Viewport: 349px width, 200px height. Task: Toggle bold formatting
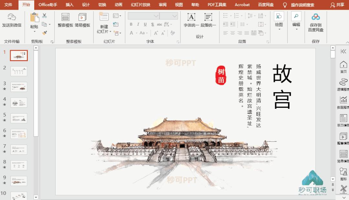pyautogui.click(x=131, y=24)
